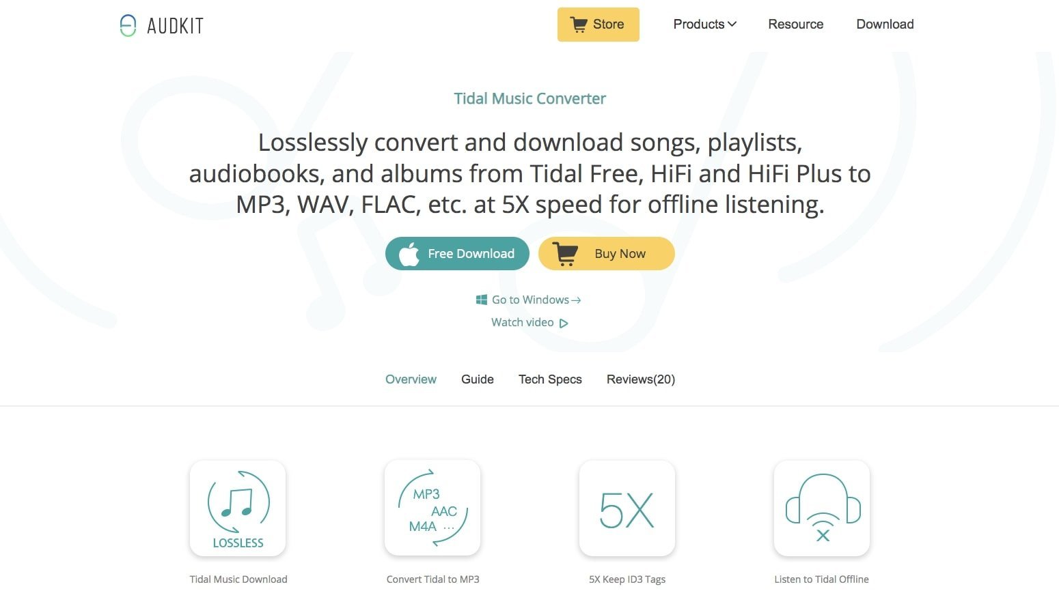
Task: Click the MP3 AAC M4A conversion icon
Action: pyautogui.click(x=432, y=508)
